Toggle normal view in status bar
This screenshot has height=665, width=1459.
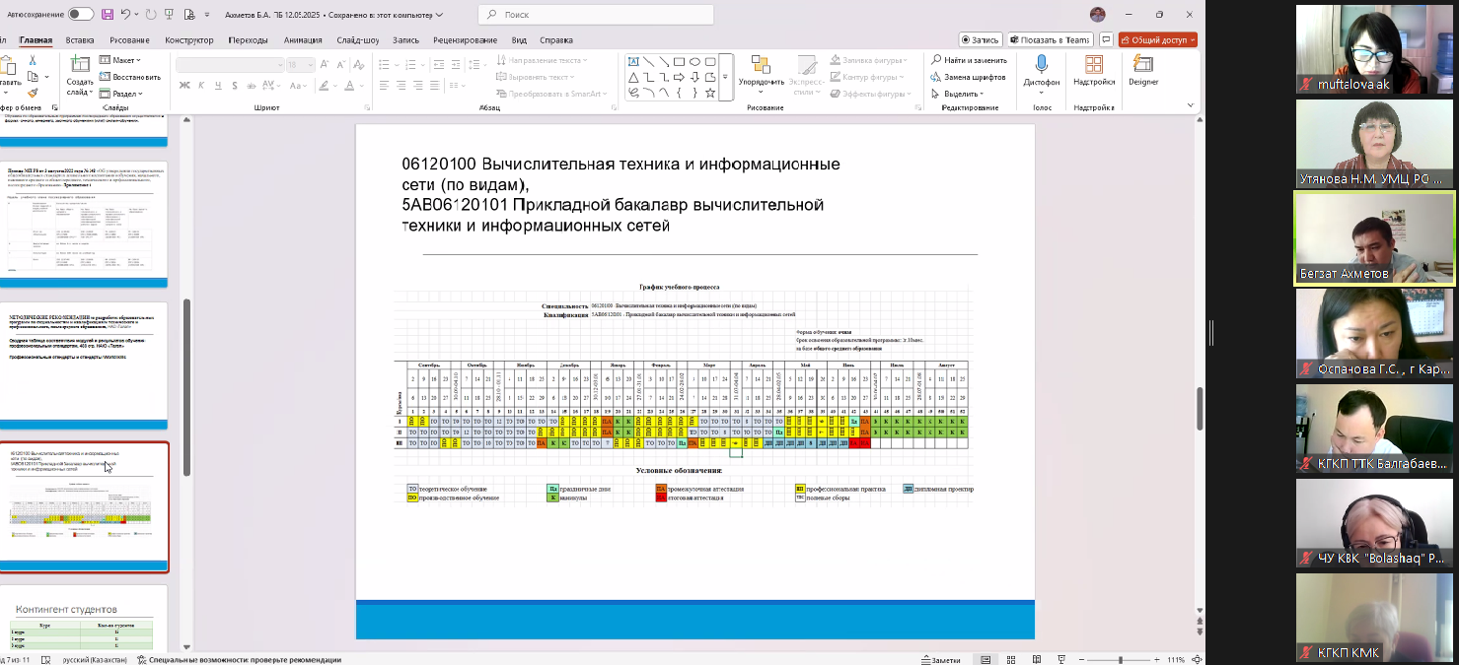985,659
